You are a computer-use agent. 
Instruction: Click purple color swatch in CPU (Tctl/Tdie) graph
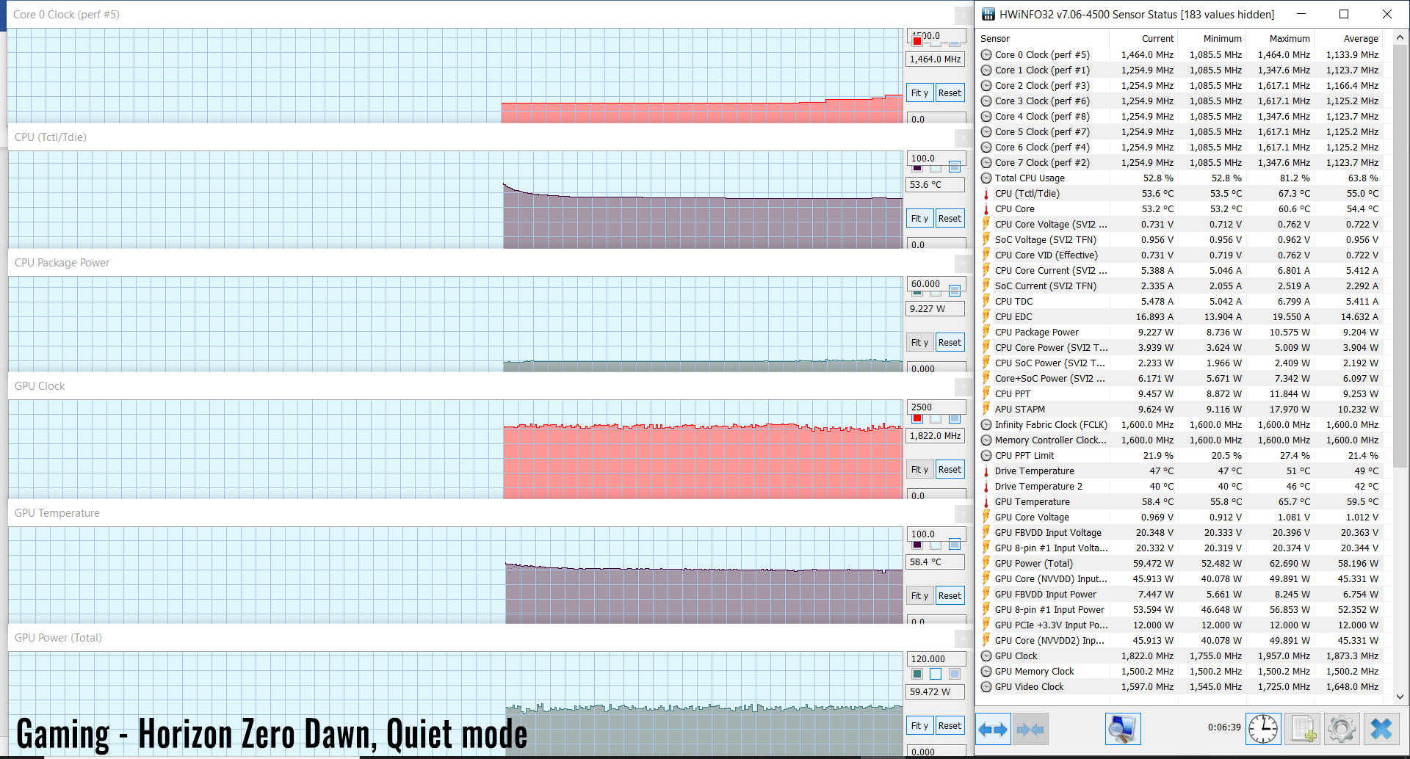(917, 167)
